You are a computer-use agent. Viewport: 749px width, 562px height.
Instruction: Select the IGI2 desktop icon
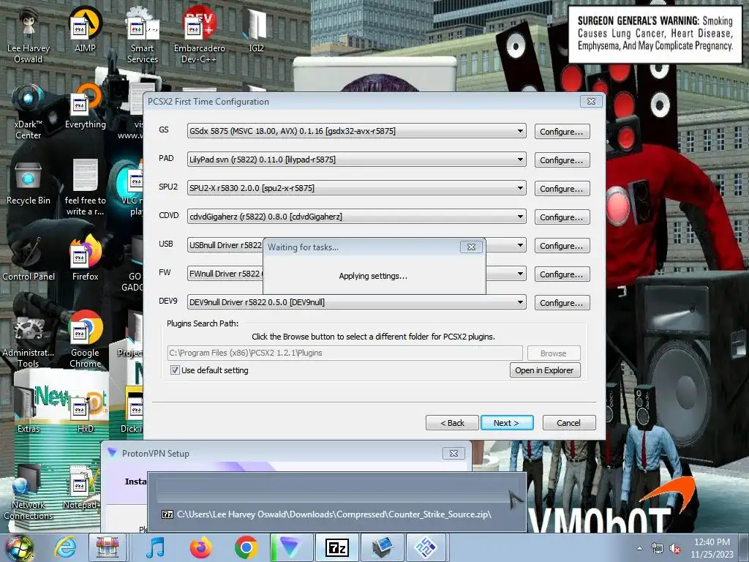point(256,29)
